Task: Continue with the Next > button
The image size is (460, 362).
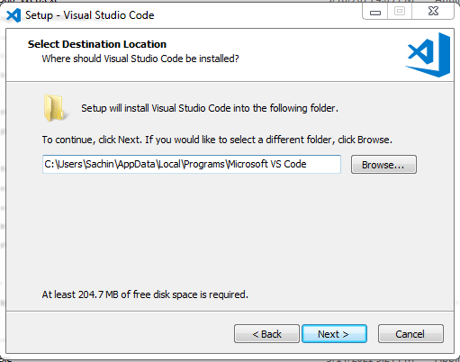Action: pyautogui.click(x=334, y=333)
